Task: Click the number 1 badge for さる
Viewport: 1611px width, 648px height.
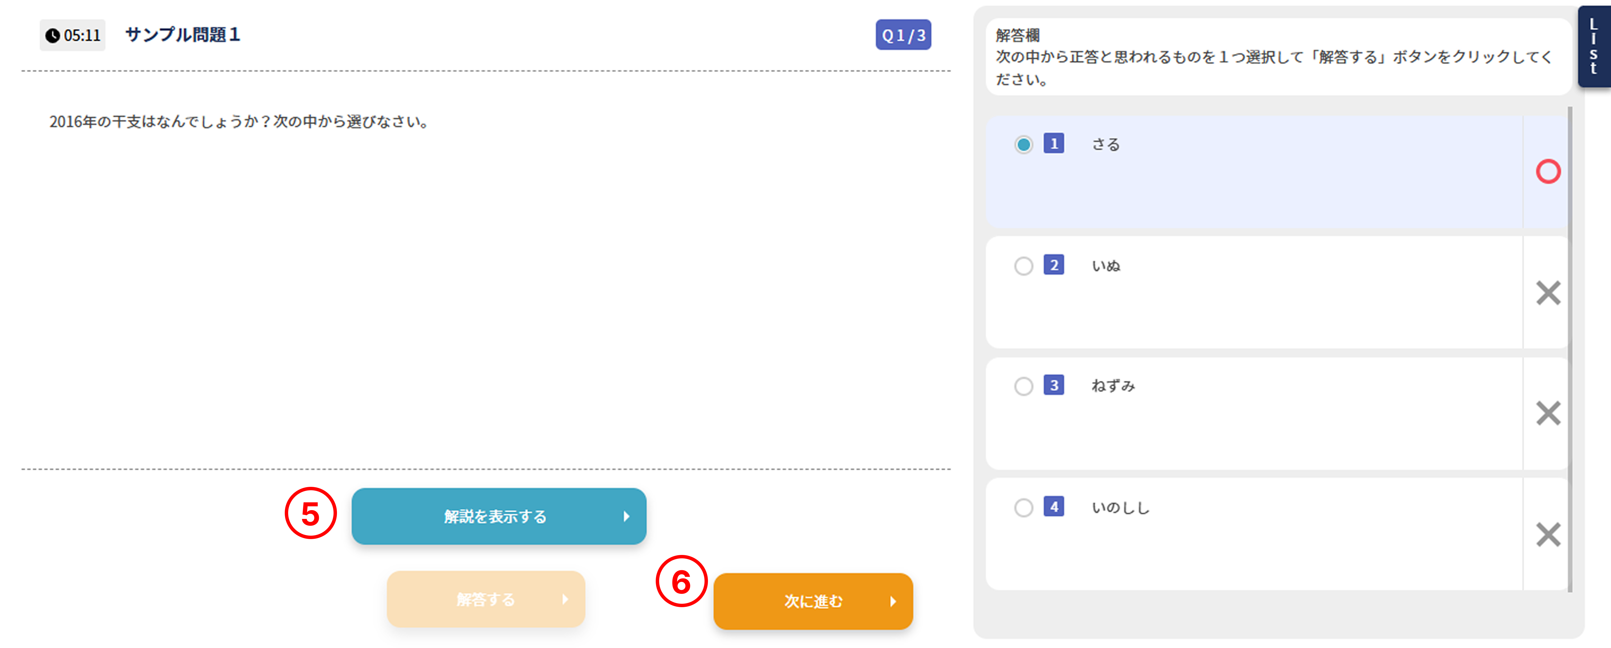Action: pos(1054,144)
